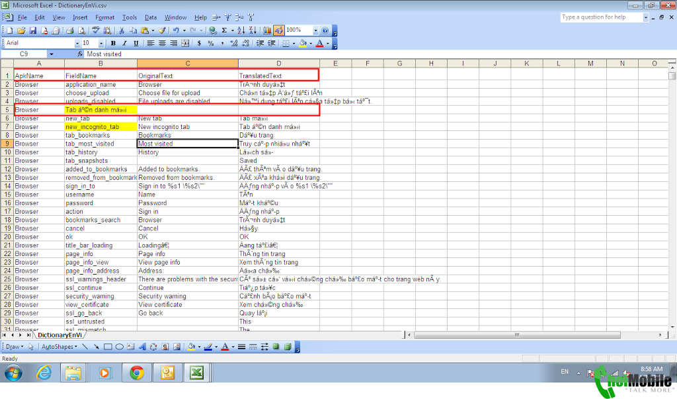Undo the last action
The width and height of the screenshot is (677, 399).
click(176, 30)
